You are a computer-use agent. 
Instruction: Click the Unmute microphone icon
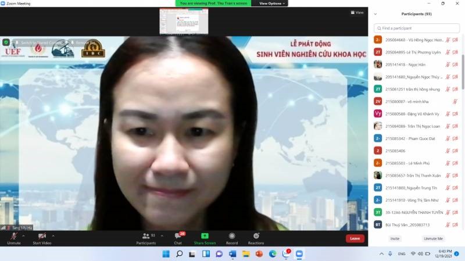coord(13,236)
